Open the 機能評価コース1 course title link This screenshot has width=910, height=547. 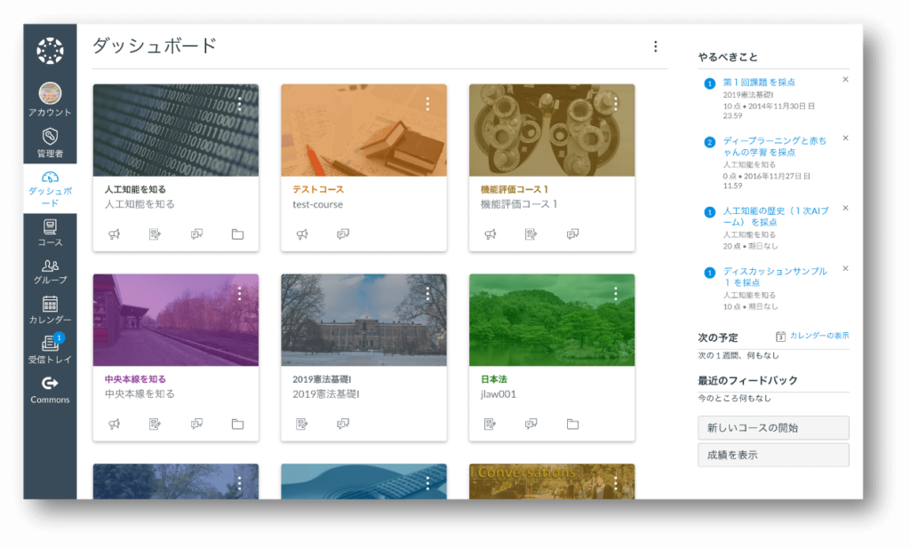click(515, 189)
